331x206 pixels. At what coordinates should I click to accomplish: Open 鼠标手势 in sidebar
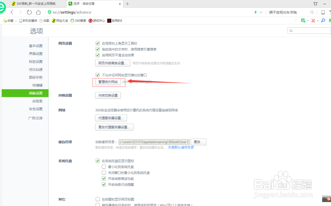(36, 77)
